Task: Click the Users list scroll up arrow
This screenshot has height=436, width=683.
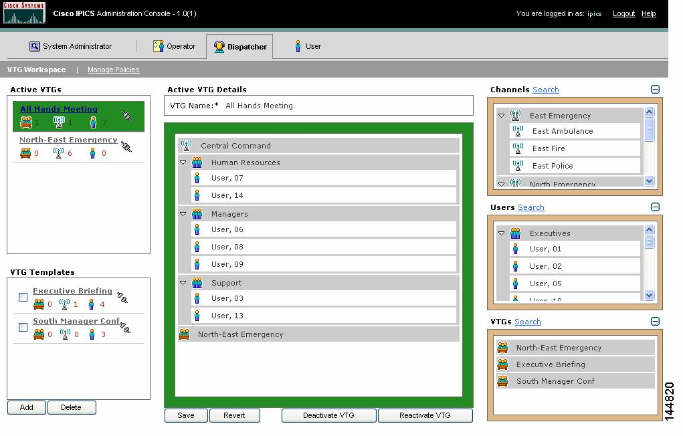Action: 649,229
